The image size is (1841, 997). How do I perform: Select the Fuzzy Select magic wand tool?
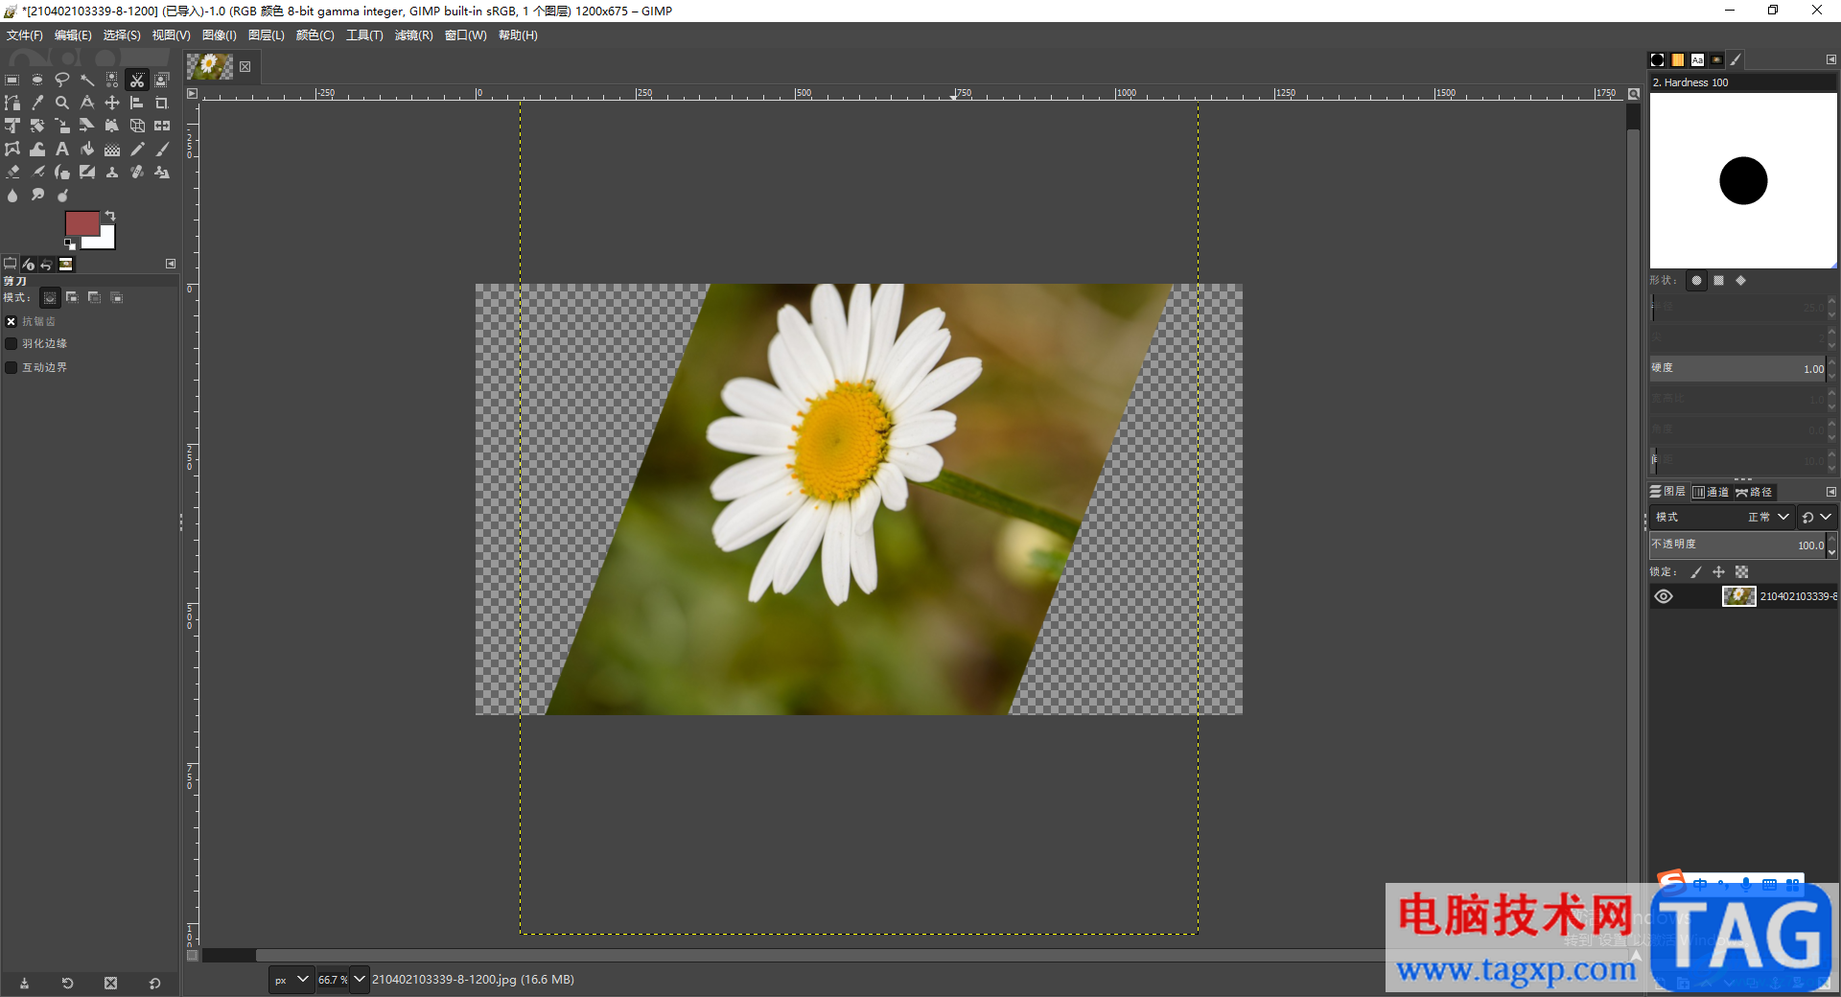pos(87,81)
